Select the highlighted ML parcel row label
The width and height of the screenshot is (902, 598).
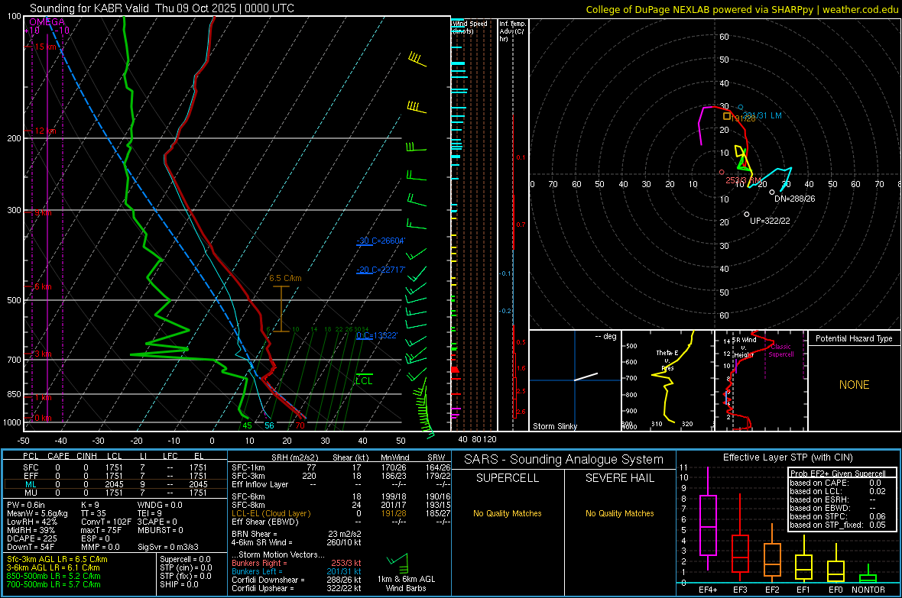coord(31,484)
